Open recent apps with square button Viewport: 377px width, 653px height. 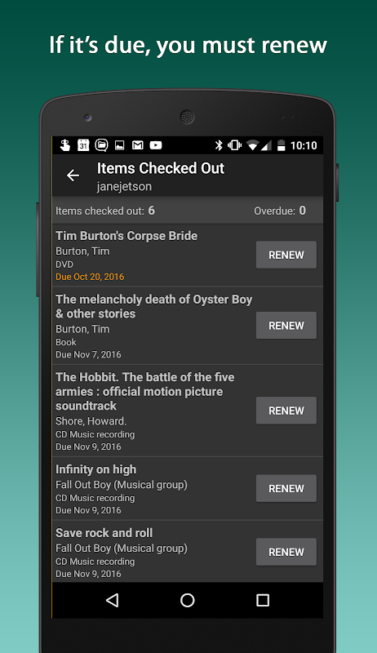263,600
